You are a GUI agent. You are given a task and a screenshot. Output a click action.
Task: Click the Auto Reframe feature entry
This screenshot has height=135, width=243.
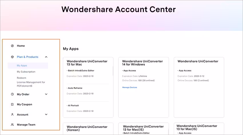[75, 88]
